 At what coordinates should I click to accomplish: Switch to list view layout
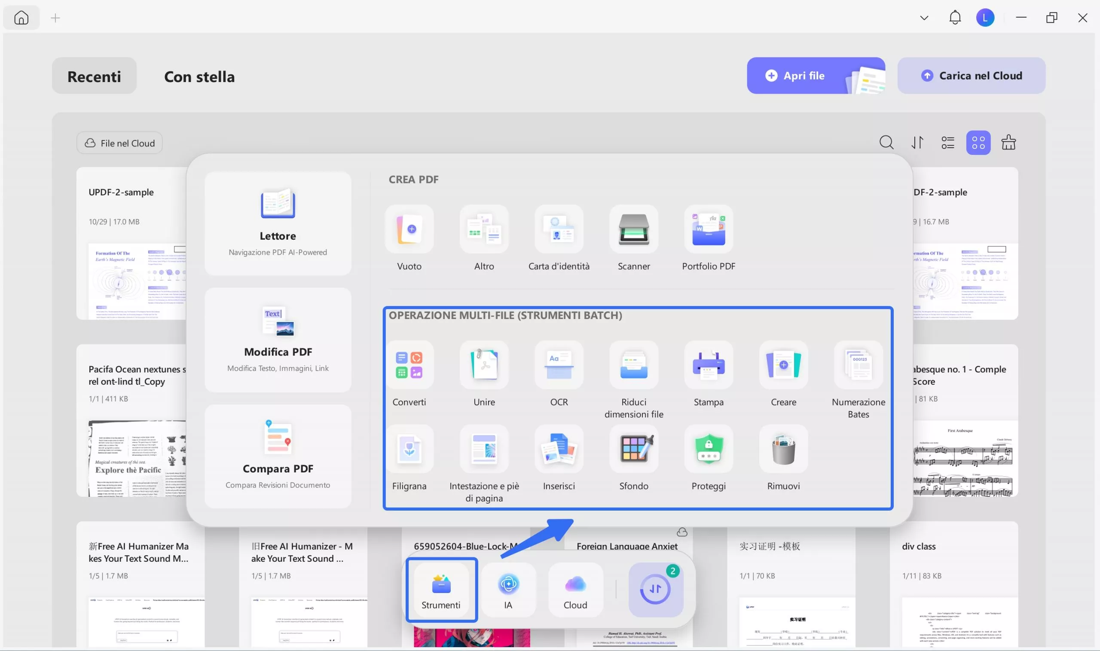coord(947,143)
